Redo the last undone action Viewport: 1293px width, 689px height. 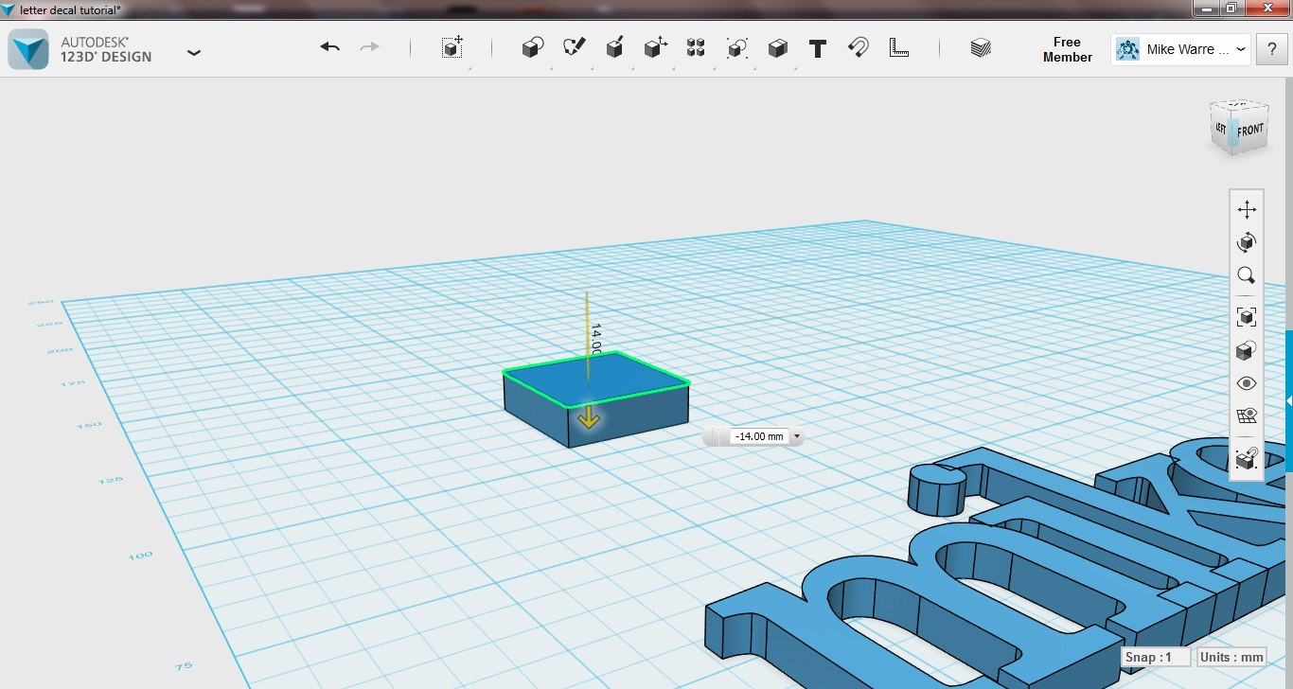click(369, 47)
